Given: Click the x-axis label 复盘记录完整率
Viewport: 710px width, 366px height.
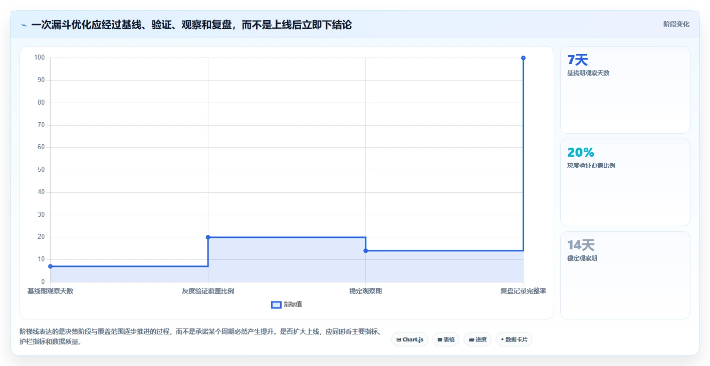Looking at the screenshot, I should pyautogui.click(x=523, y=291).
